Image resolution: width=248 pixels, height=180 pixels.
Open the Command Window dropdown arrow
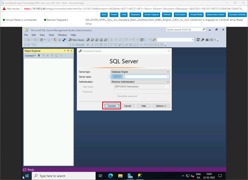(215, 40)
